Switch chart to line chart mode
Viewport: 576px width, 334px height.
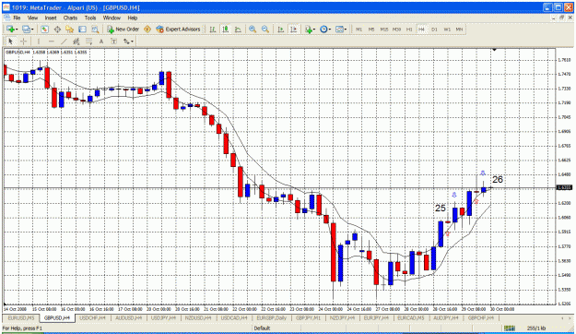pyautogui.click(x=238, y=29)
